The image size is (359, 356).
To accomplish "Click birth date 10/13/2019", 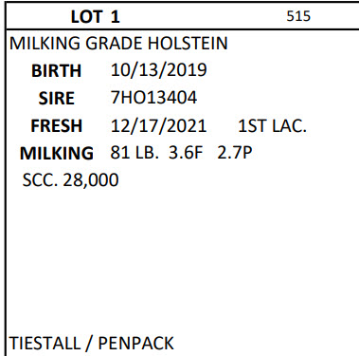I will pyautogui.click(x=158, y=70).
